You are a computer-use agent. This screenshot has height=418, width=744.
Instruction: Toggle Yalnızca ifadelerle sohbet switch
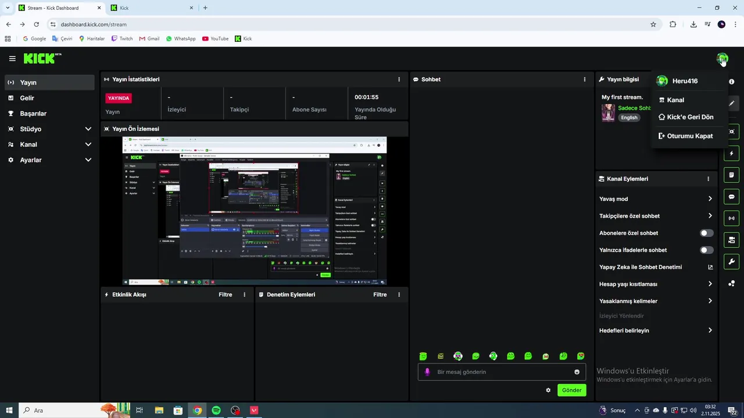pos(707,250)
